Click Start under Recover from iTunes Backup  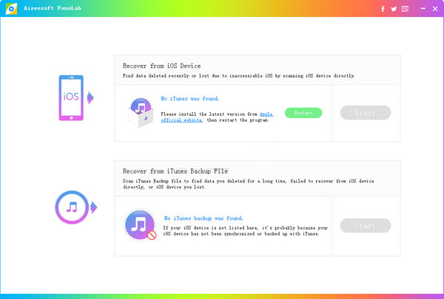click(366, 225)
